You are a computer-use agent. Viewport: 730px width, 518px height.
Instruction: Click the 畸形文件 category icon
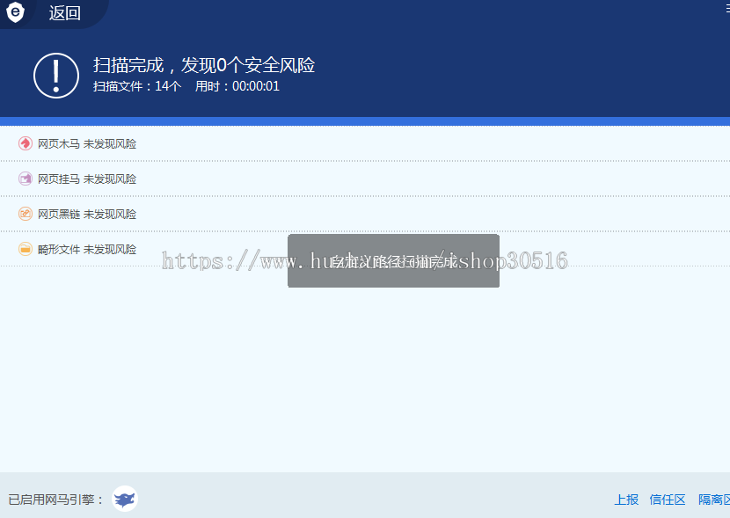[x=24, y=249]
